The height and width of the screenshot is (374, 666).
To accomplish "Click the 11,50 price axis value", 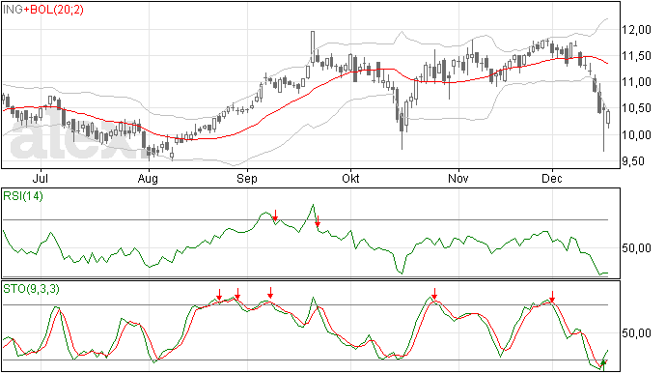I will (636, 56).
